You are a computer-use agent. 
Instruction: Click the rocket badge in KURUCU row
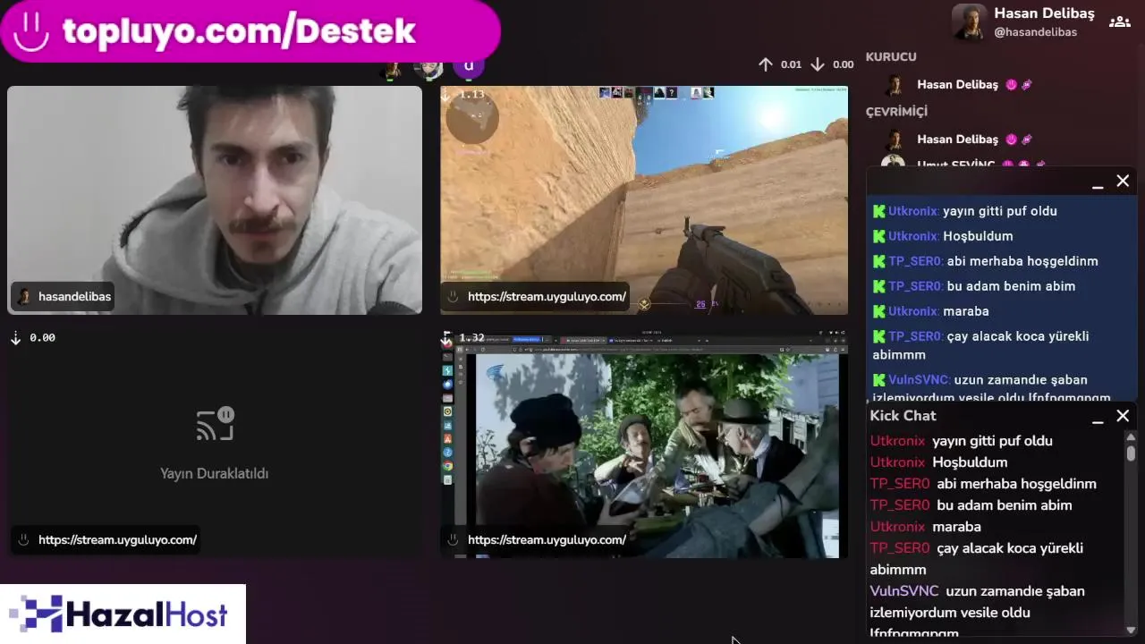tap(1027, 85)
